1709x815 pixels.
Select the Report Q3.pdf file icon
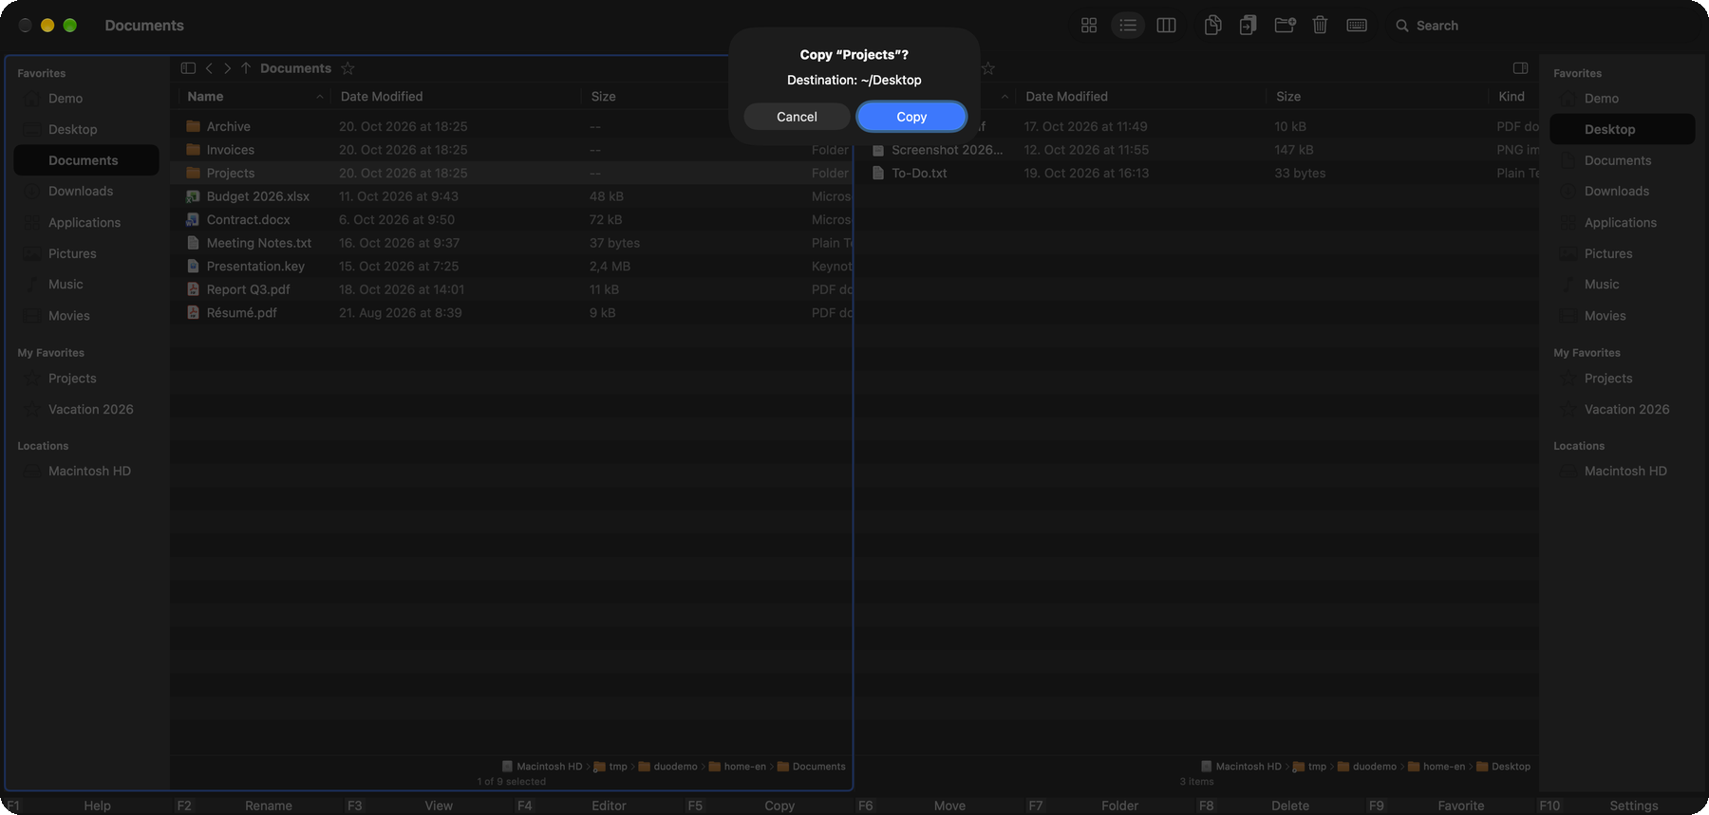pos(194,289)
